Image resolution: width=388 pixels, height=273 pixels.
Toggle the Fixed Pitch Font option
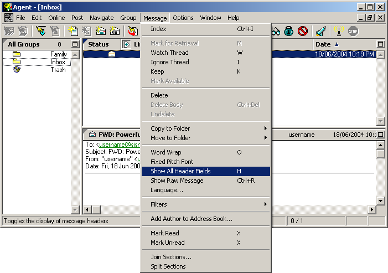(173, 162)
